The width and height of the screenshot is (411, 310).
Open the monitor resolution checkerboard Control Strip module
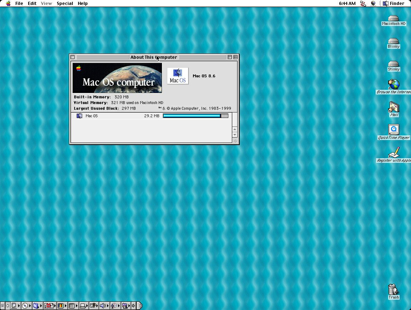coord(73,306)
